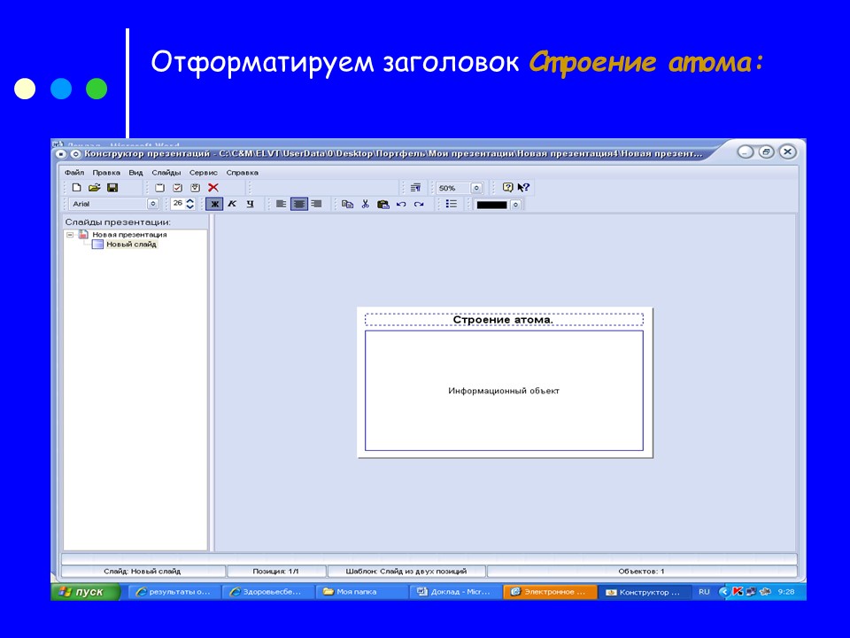Paste from clipboard using toolbar icon
850x638 pixels.
[382, 204]
